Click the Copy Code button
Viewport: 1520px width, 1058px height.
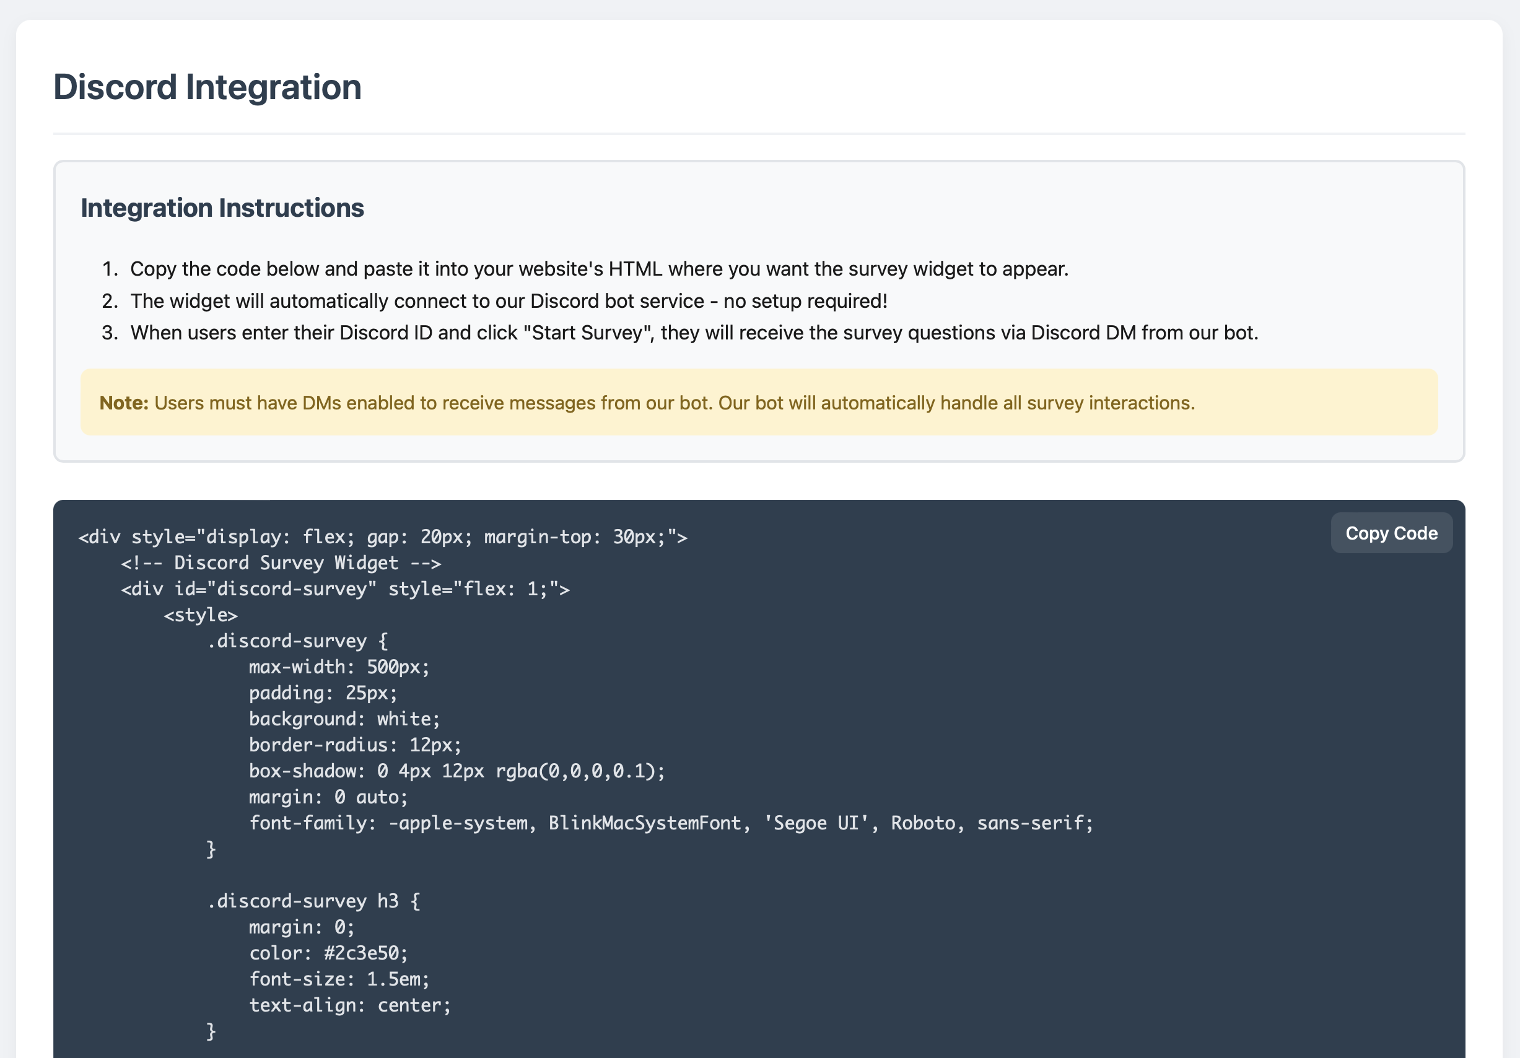pos(1391,532)
